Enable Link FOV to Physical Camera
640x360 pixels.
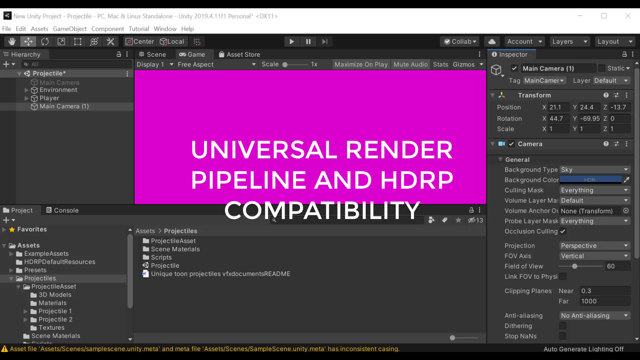(563, 276)
